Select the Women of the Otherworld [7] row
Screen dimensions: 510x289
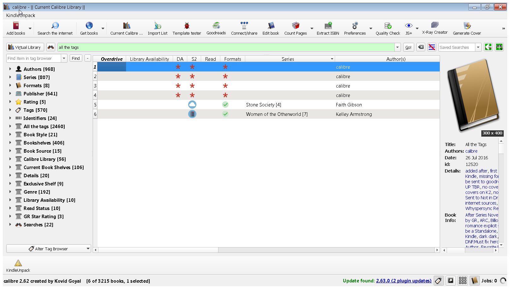point(268,114)
